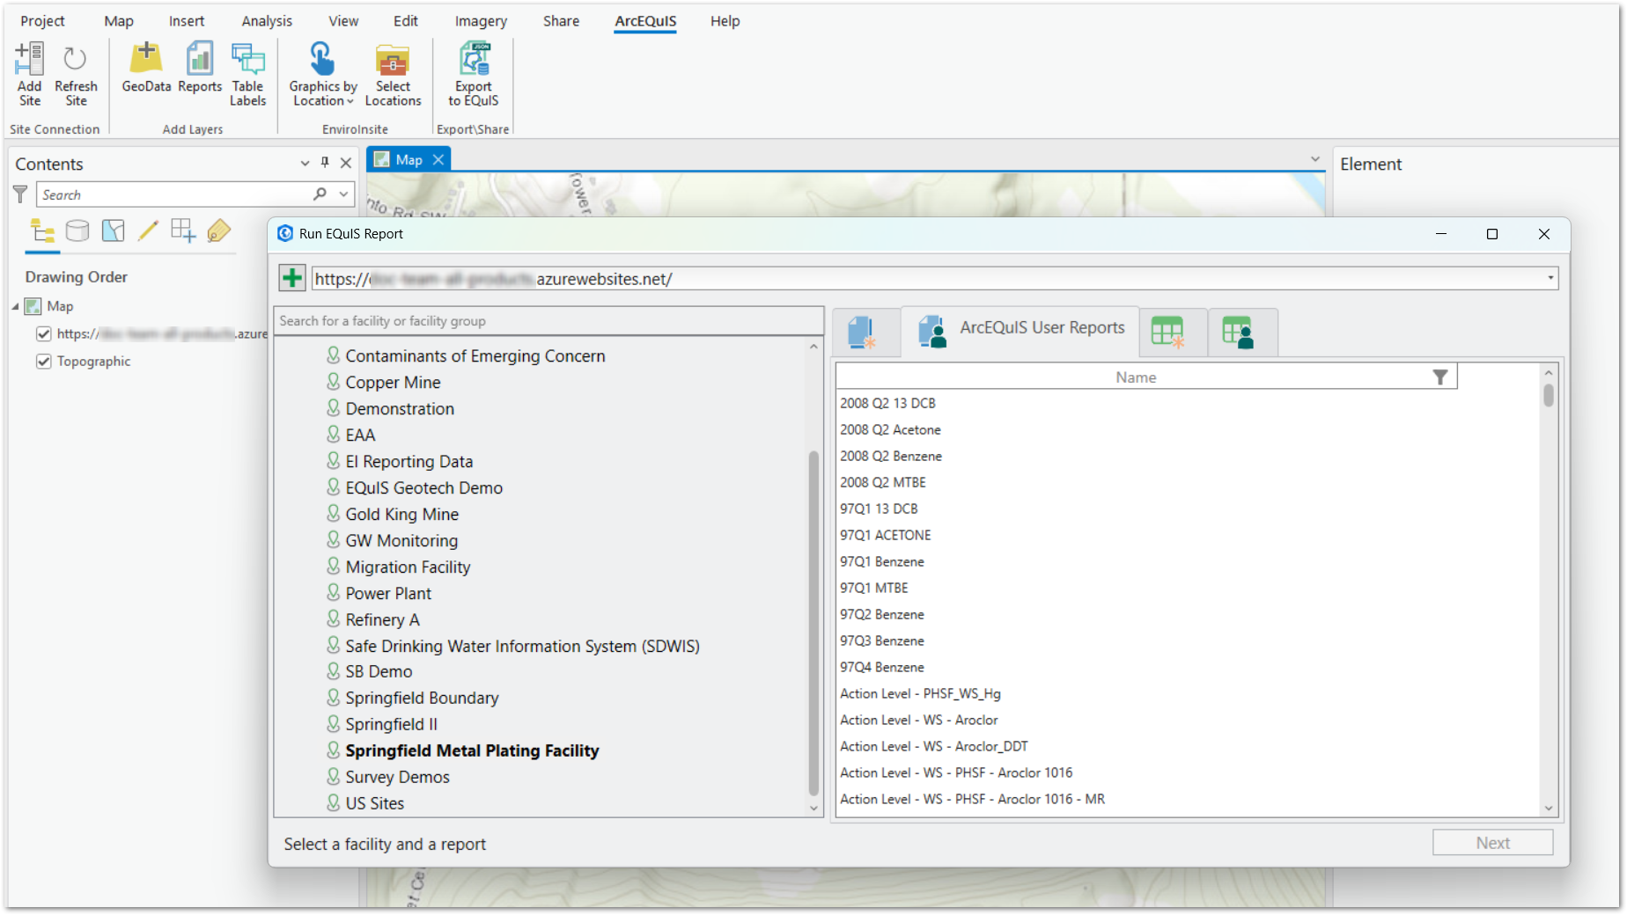
Task: Open the map views list chevron
Action: [x=1315, y=159]
